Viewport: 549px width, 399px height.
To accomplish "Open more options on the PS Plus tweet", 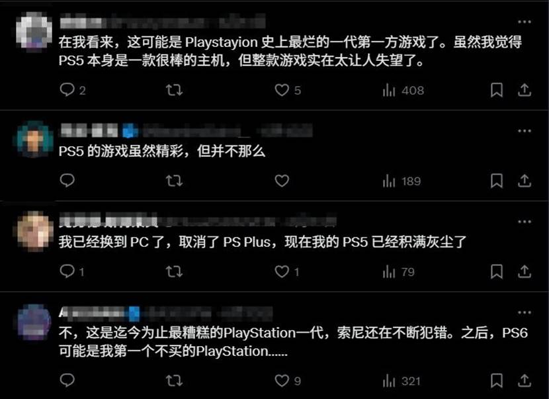I will click(x=524, y=222).
